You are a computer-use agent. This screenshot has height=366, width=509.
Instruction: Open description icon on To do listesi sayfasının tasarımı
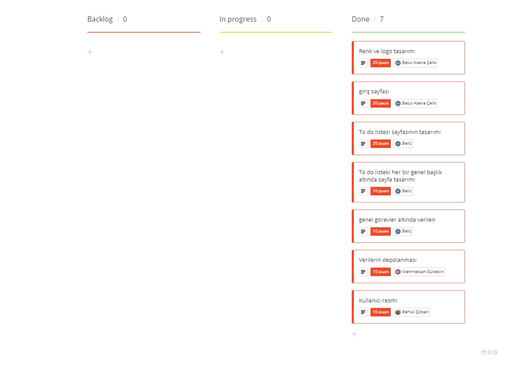(x=363, y=143)
